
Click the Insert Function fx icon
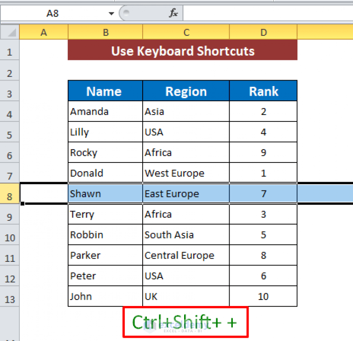(173, 13)
